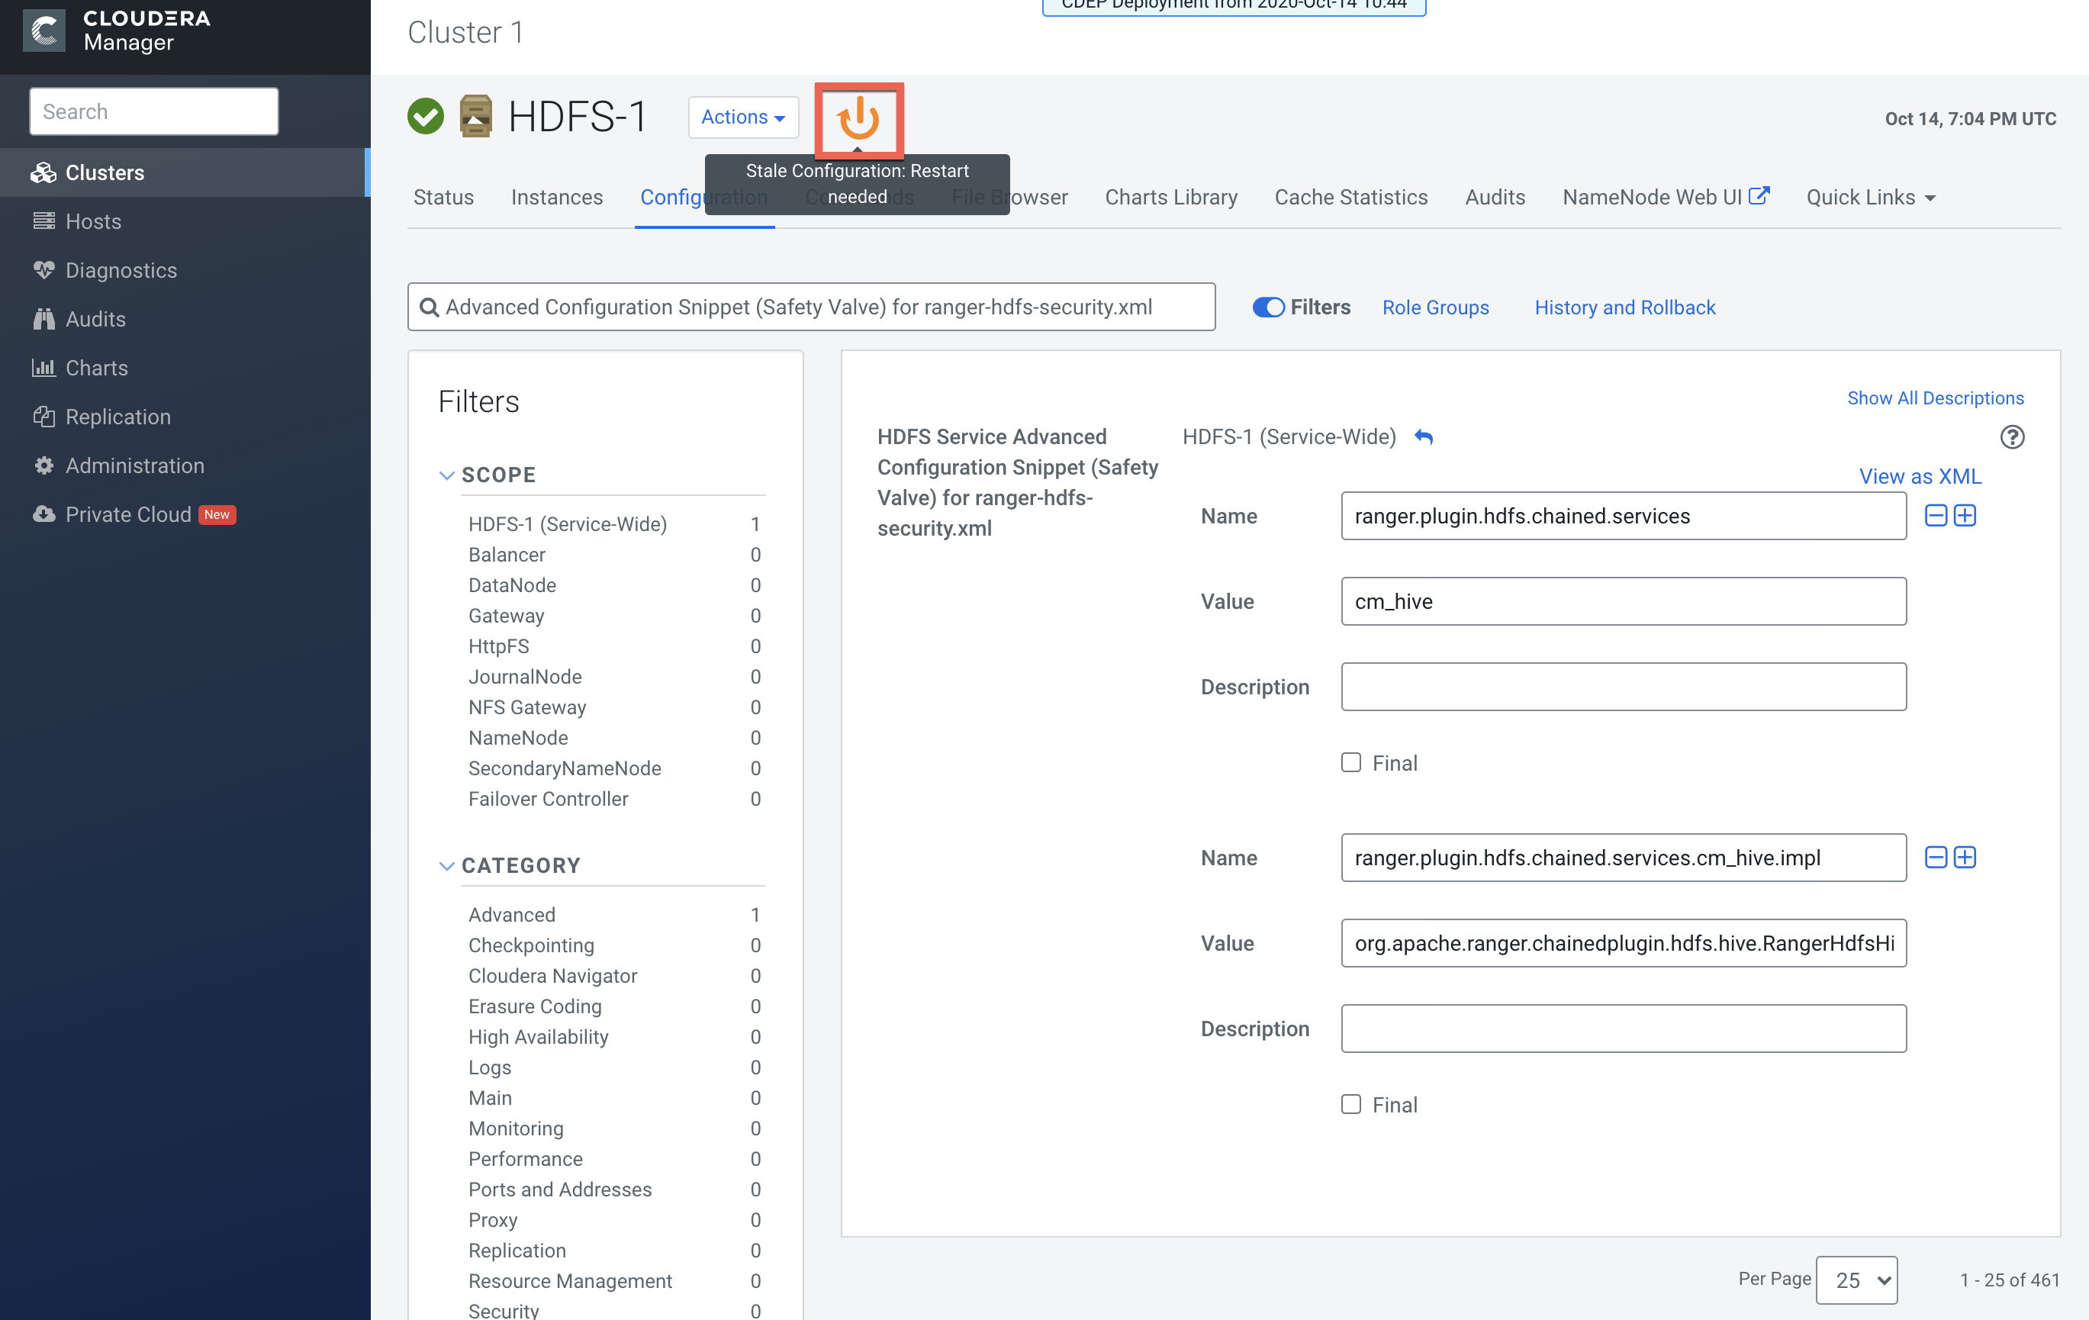Toggle the Filters switch off
This screenshot has width=2089, height=1320.
(x=1268, y=307)
